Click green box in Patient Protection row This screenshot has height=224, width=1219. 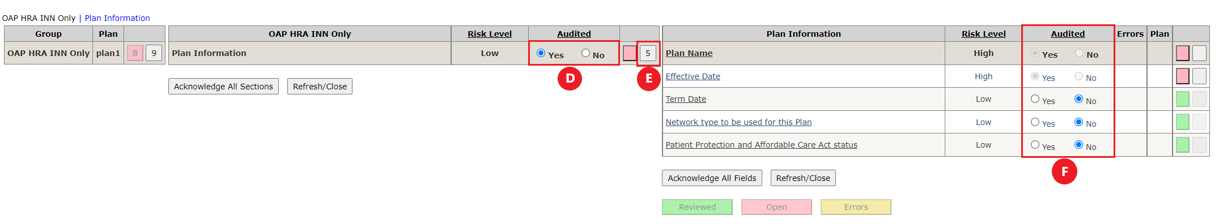pyautogui.click(x=1182, y=145)
